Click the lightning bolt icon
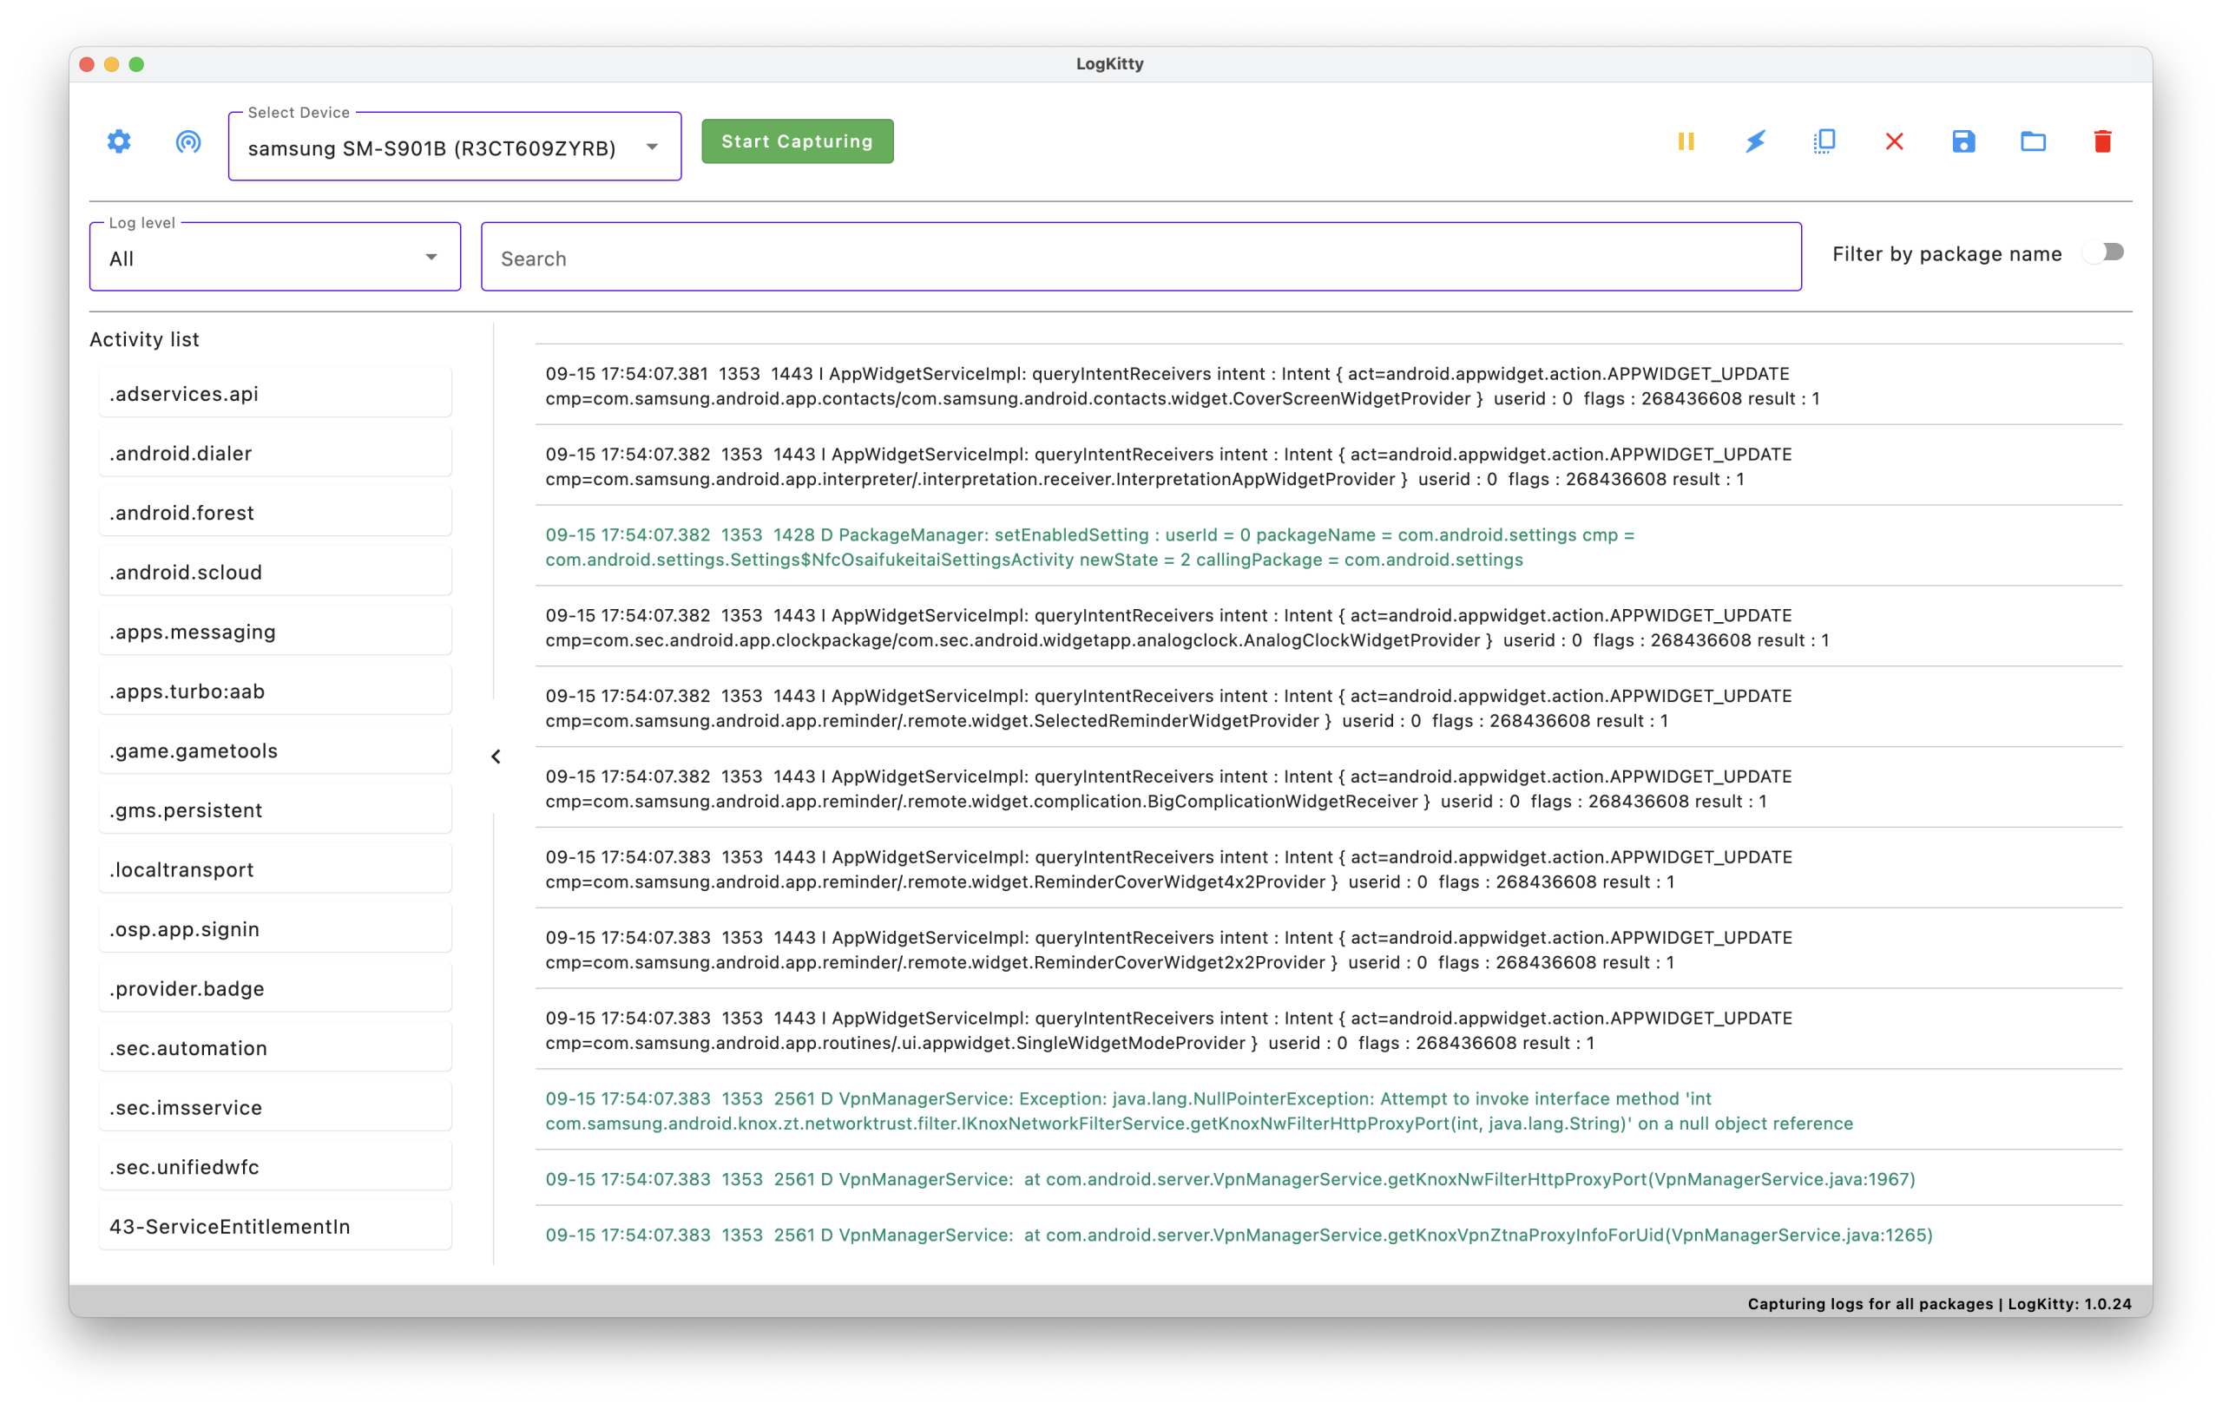2222x1409 pixels. coord(1755,141)
